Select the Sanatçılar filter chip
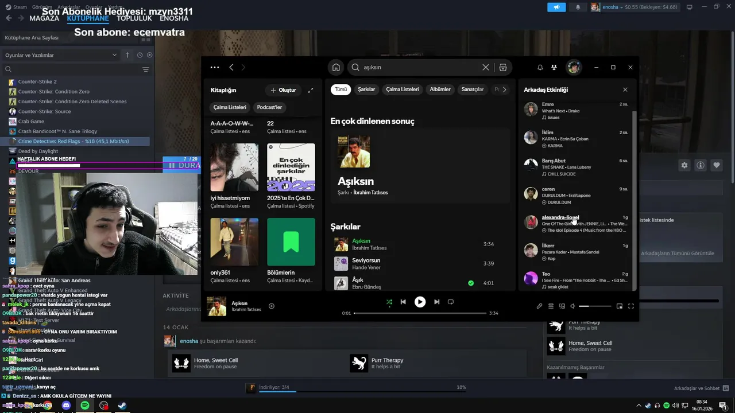This screenshot has width=735, height=413. click(473, 89)
